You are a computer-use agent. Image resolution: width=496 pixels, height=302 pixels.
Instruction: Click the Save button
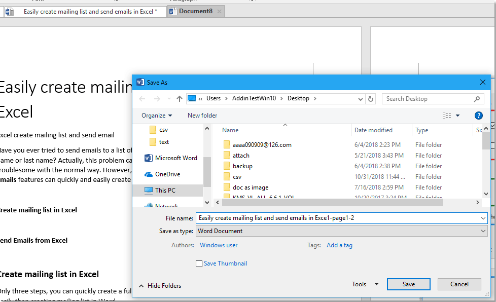(x=408, y=284)
